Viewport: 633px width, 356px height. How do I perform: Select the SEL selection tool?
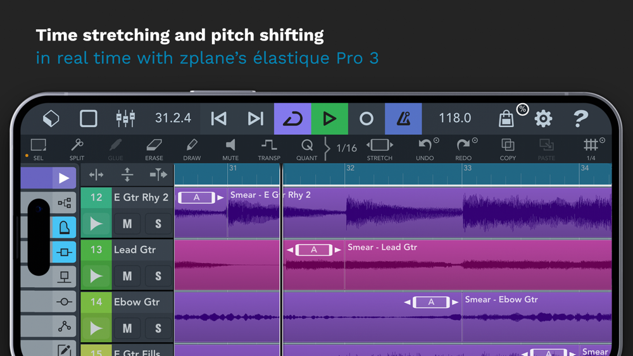click(39, 149)
